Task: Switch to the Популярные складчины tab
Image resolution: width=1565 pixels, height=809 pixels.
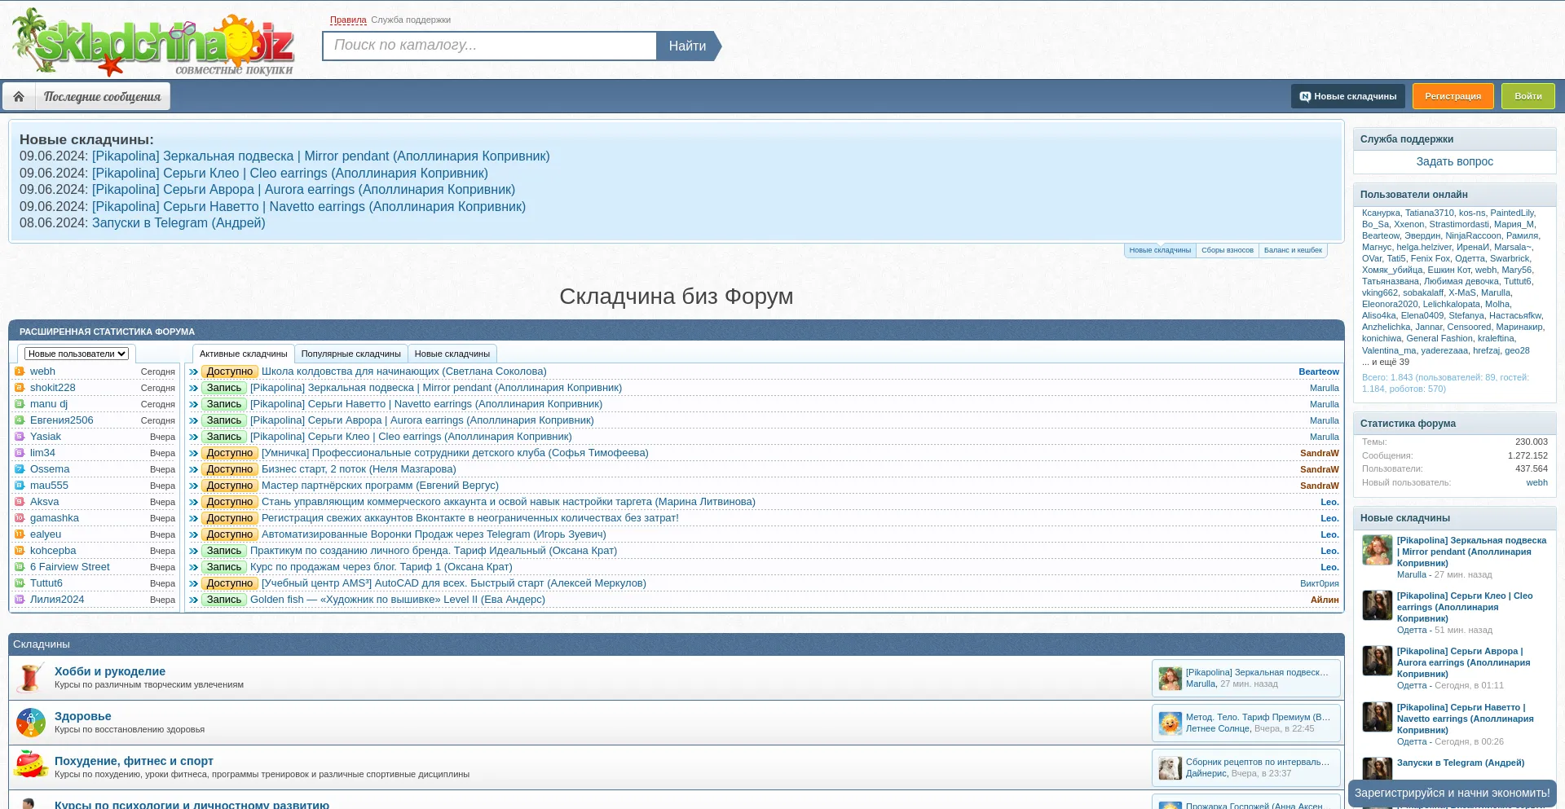Action: pyautogui.click(x=350, y=354)
